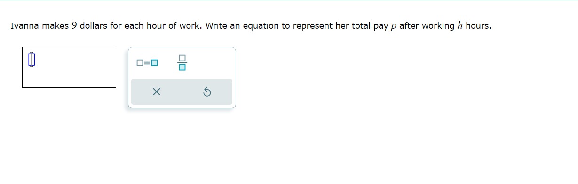Image resolution: width=578 pixels, height=184 pixels.
Task: Clear the answer with the X button
Action: [157, 92]
